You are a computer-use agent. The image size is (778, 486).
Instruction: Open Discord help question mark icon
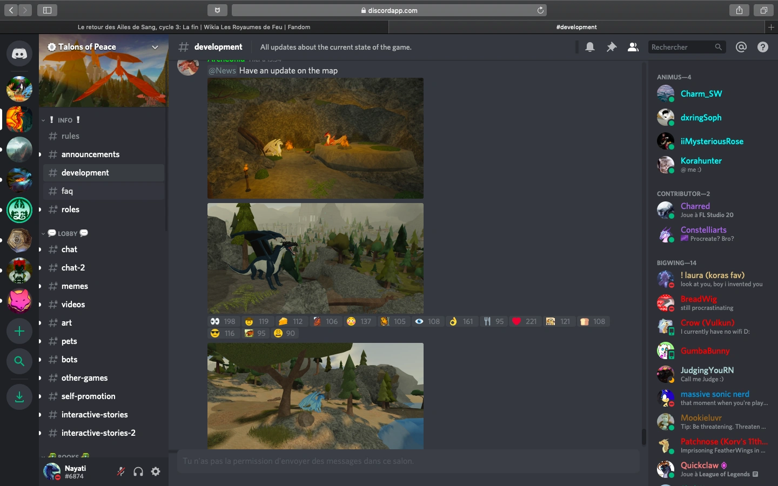point(763,48)
